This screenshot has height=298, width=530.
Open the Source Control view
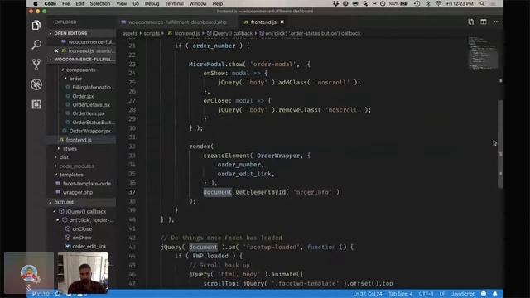coord(36,65)
